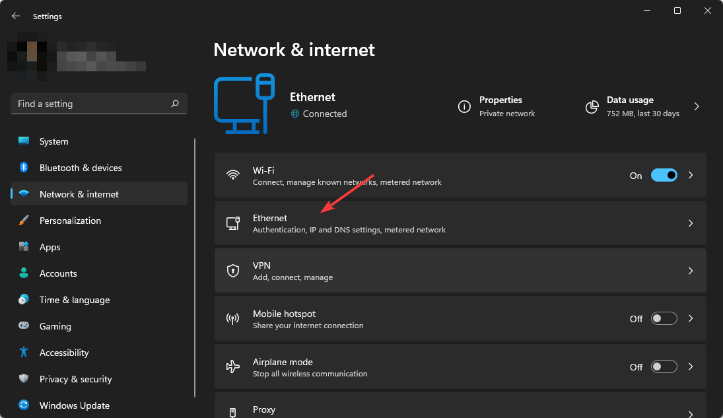Turn on Airplane mode
Viewport: 723px width, 418px height.
point(664,366)
